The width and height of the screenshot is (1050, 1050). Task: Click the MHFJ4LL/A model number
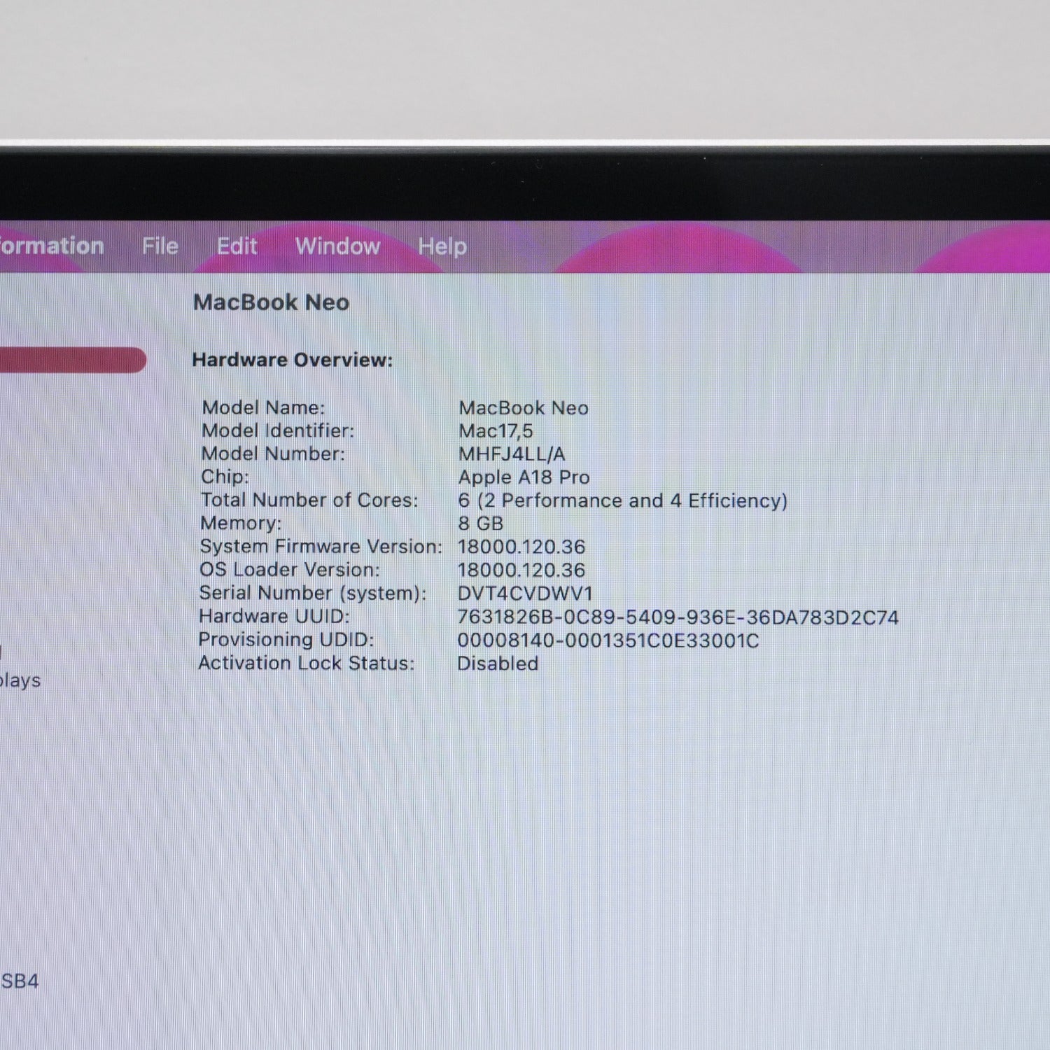pos(512,454)
